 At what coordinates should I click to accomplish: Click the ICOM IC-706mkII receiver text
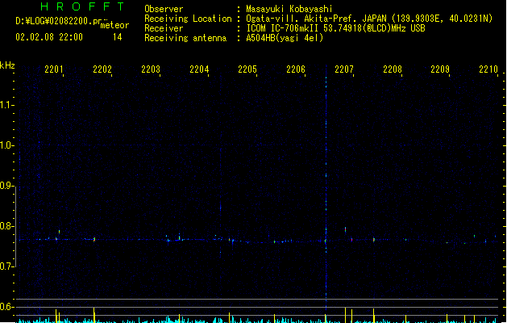tap(335, 28)
